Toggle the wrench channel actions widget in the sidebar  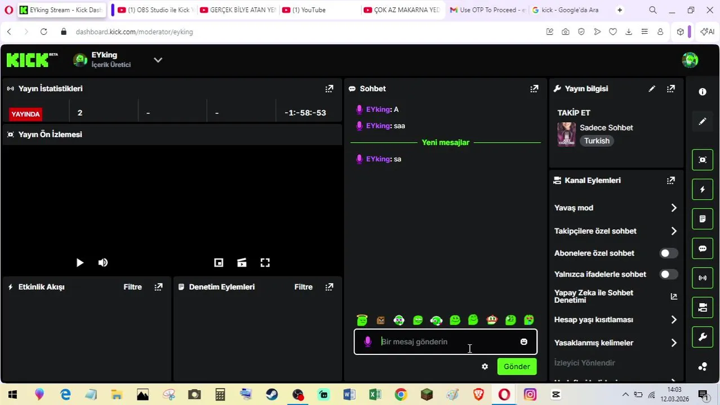click(703, 337)
